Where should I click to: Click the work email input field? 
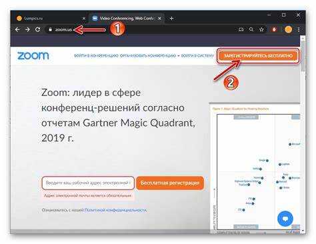[x=88, y=183]
